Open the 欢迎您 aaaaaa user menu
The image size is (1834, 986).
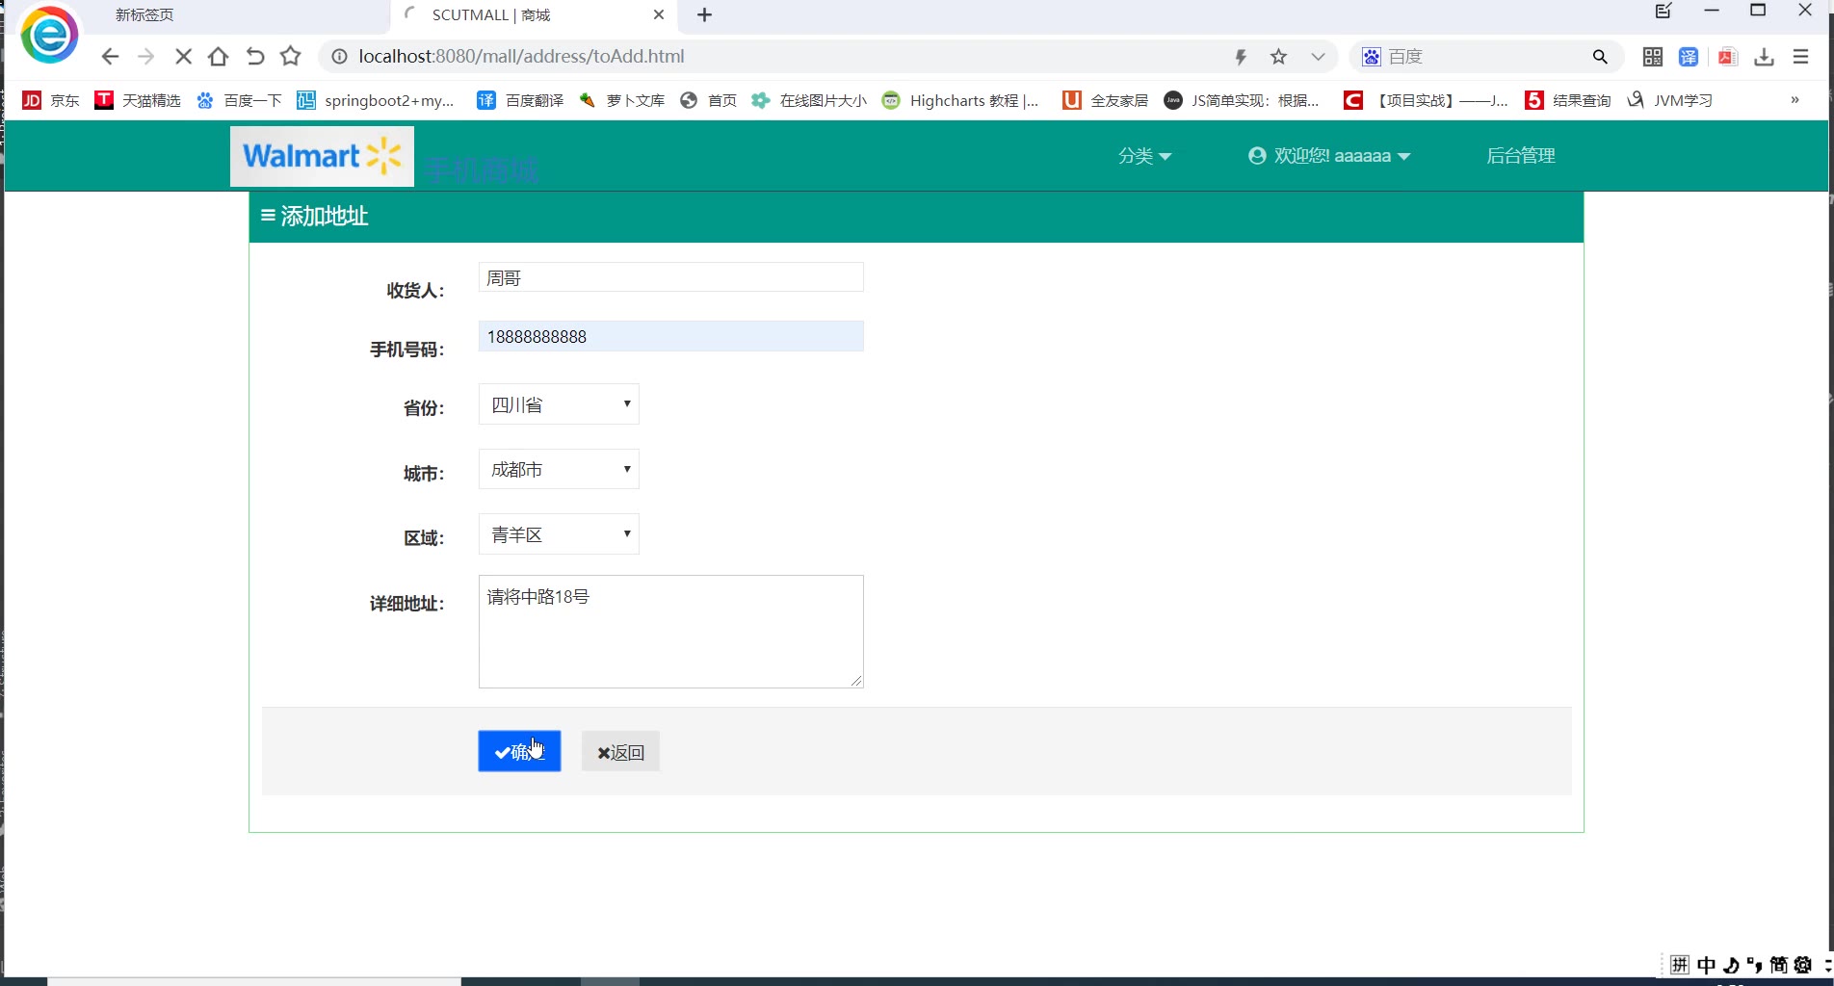click(1329, 156)
